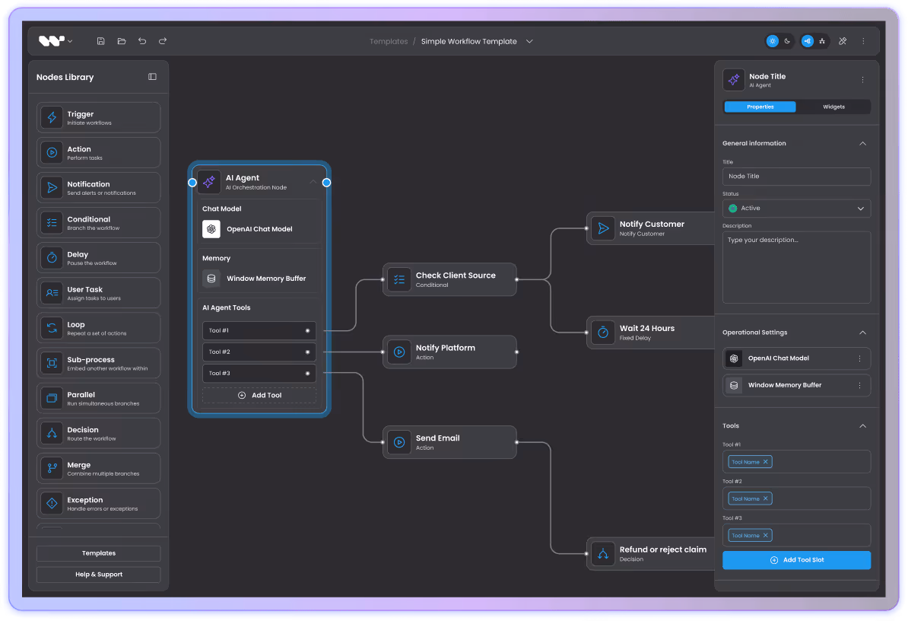
Task: Open Help & Support
Action: (x=98, y=573)
